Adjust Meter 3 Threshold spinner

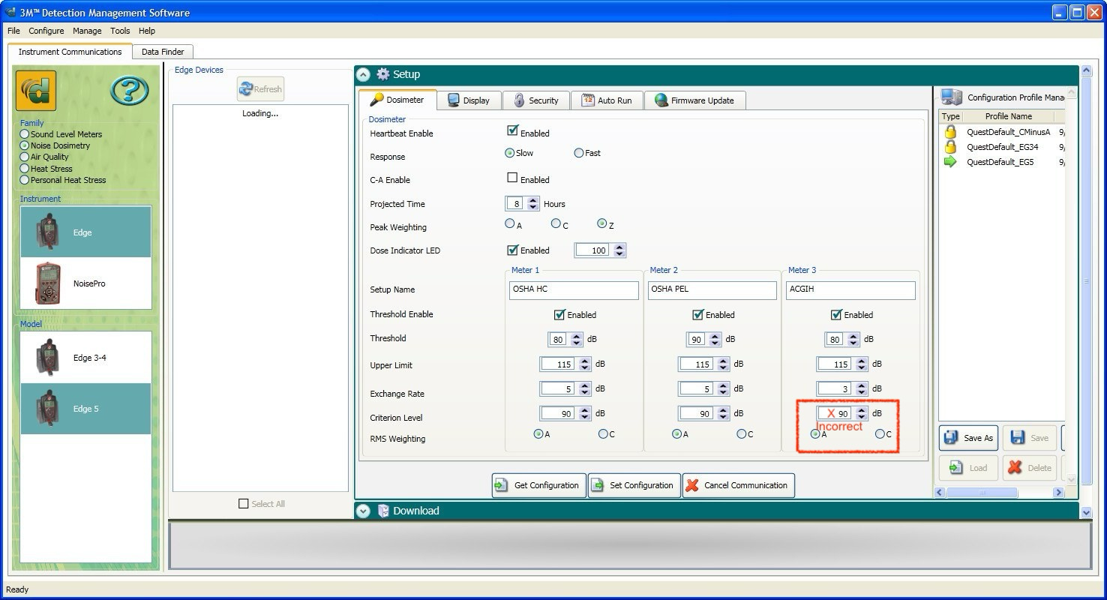[x=853, y=339]
